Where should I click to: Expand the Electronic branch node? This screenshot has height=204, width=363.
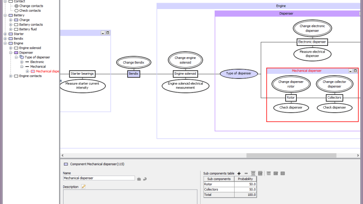pos(22,62)
